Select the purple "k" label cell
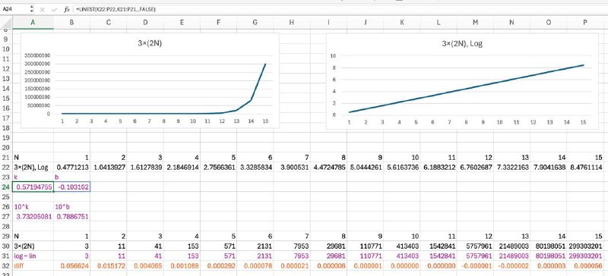 tap(33, 177)
